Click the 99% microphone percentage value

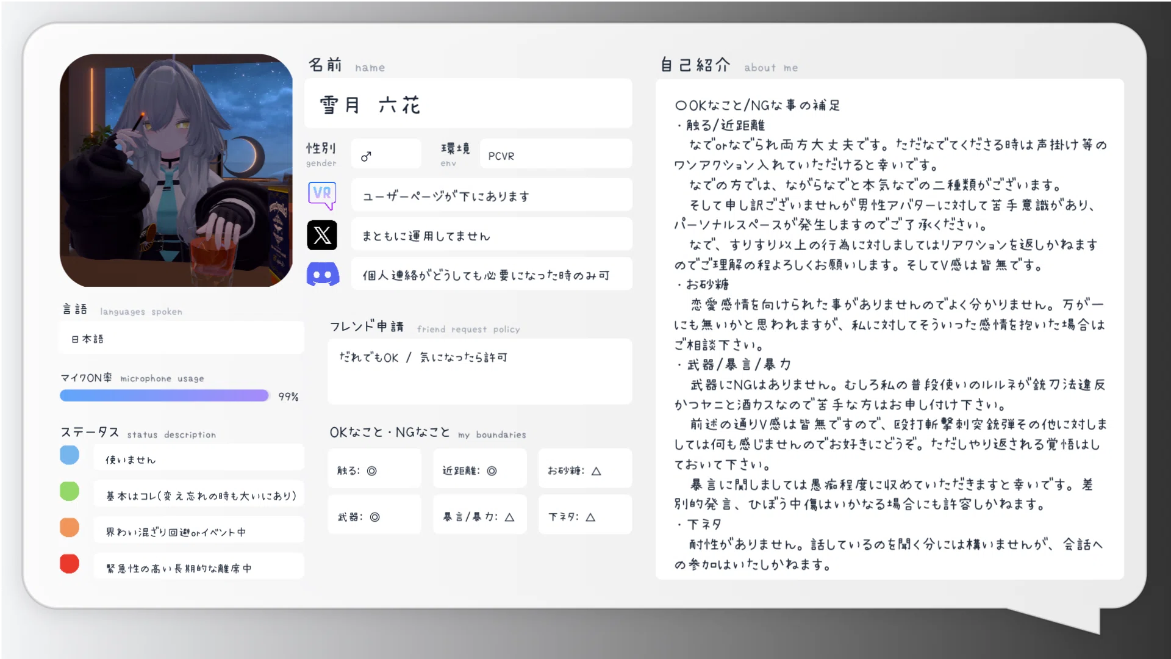tap(288, 397)
